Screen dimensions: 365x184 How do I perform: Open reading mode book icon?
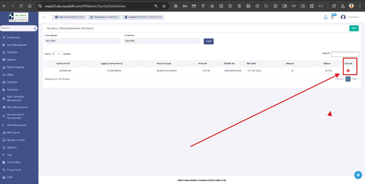pos(284,6)
